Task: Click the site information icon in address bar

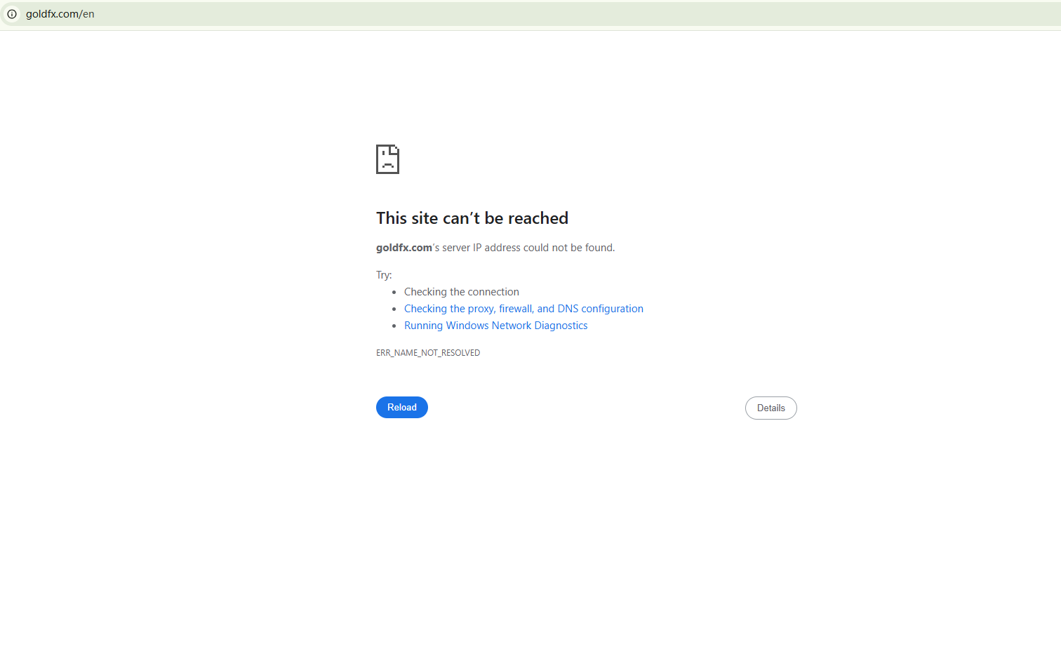Action: tap(12, 14)
